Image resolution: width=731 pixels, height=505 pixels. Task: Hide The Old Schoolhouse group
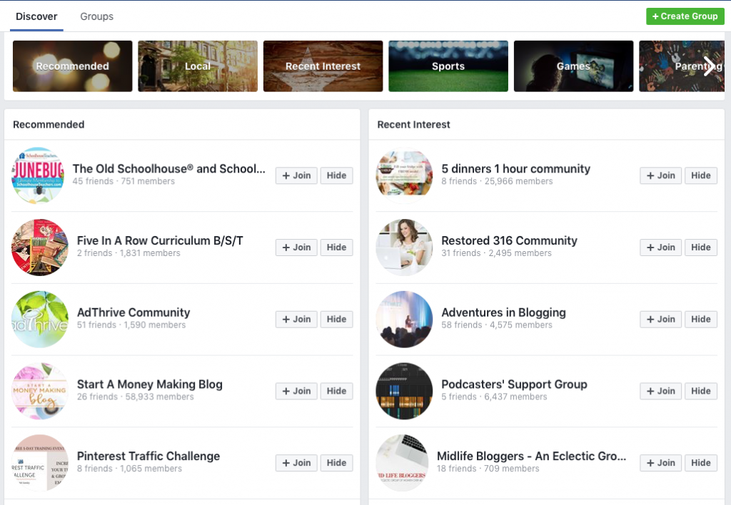(337, 175)
